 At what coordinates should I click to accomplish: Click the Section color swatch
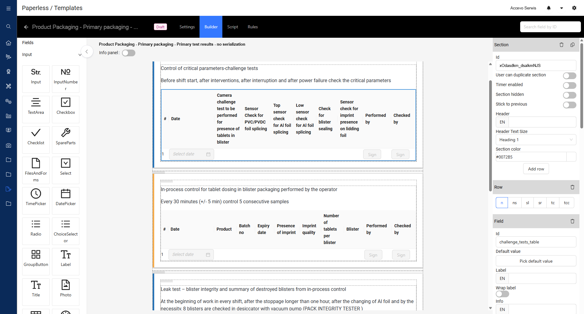[x=571, y=157]
